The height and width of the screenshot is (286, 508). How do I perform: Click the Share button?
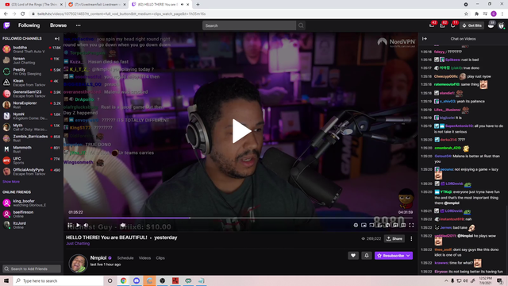pos(394,238)
